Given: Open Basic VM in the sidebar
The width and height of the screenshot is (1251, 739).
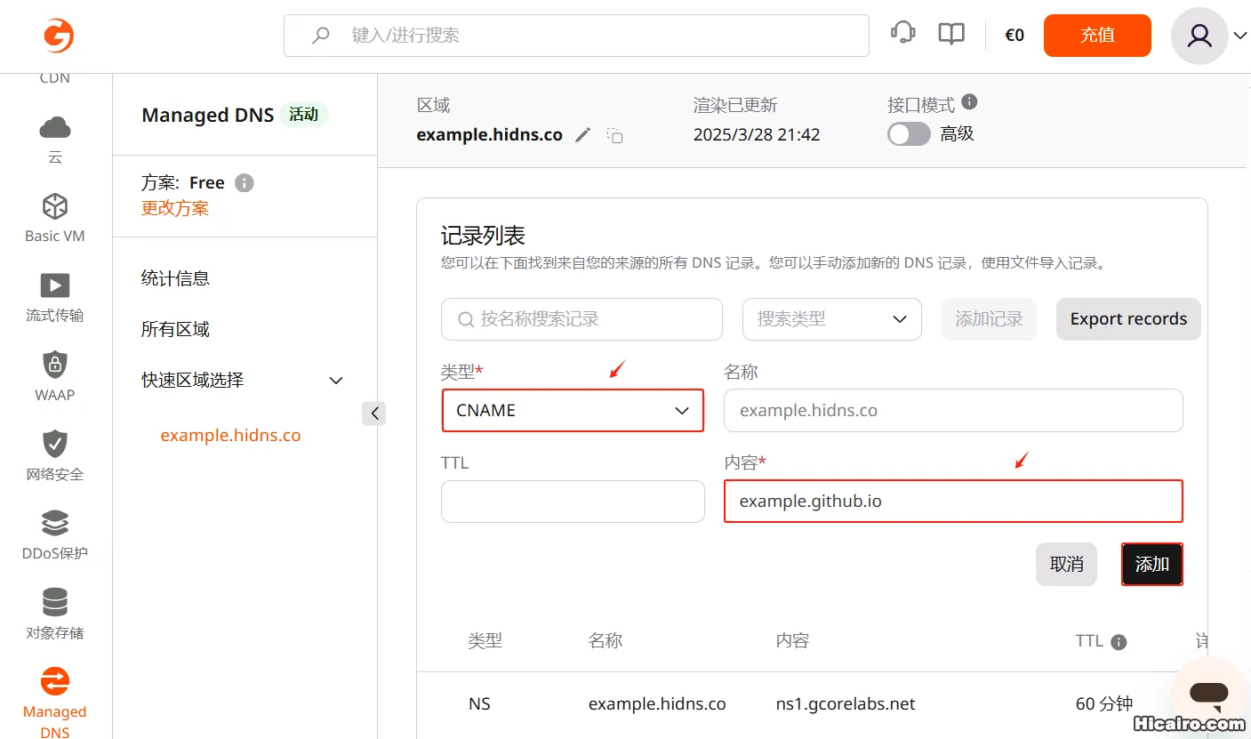Looking at the screenshot, I should tap(55, 218).
